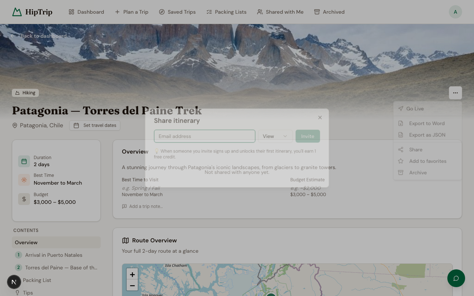Click the calendar icon in Set travel dates
Image resolution: width=474 pixels, height=296 pixels.
(x=76, y=125)
